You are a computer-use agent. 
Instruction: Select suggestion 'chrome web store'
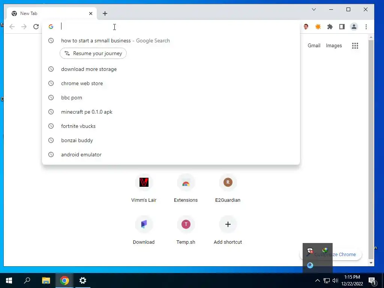(x=171, y=83)
